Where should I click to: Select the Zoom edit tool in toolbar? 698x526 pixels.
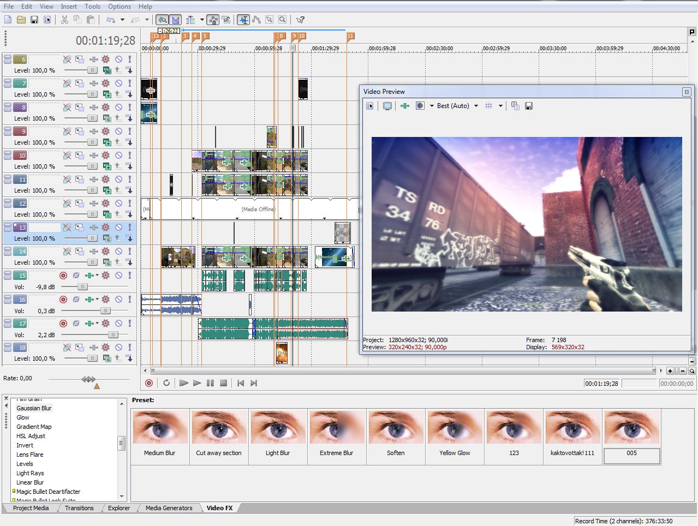[282, 20]
